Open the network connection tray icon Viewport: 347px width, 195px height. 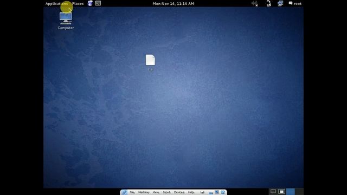tap(280, 4)
